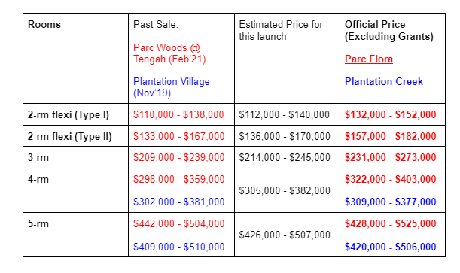The width and height of the screenshot is (460, 273).
Task: Click the blue $302,000 - $381,000 price
Action: coord(178,202)
